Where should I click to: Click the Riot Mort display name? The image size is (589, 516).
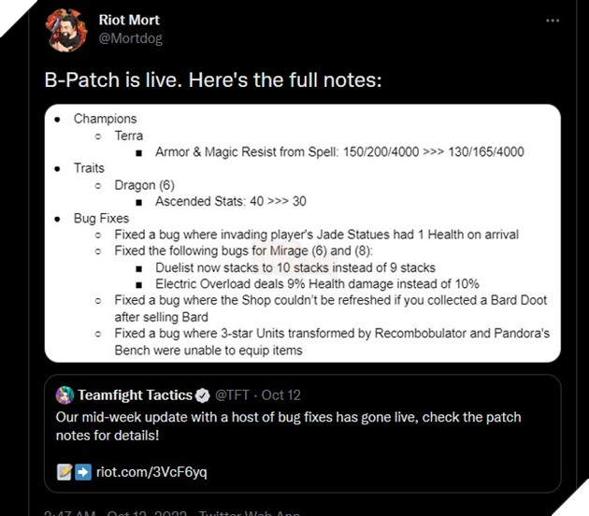pyautogui.click(x=131, y=20)
